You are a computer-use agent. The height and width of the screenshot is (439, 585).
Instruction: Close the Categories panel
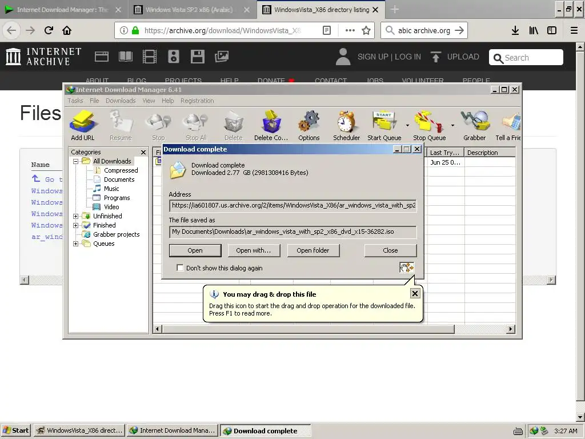pos(143,152)
